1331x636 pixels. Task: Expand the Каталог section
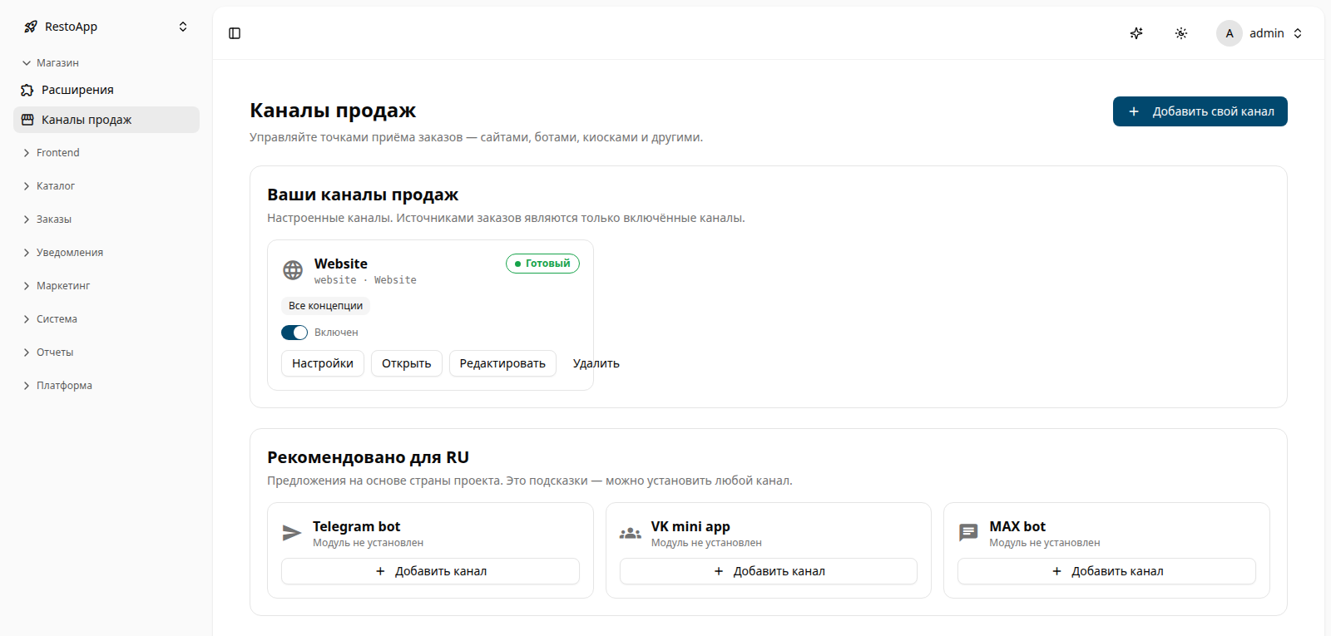pos(106,186)
